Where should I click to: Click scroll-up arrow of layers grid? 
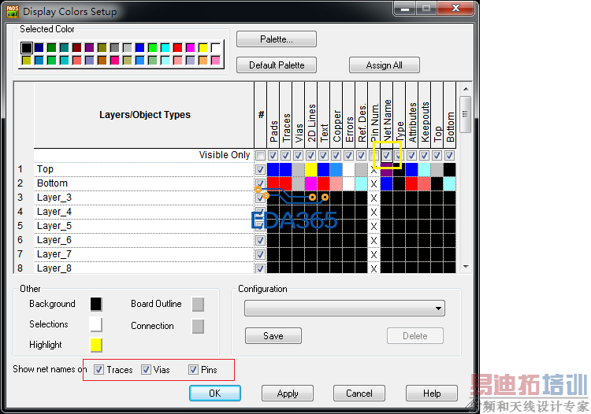tap(466, 89)
